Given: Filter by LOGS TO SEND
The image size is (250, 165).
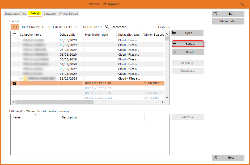Looking at the screenshot, I should [x=91, y=27].
